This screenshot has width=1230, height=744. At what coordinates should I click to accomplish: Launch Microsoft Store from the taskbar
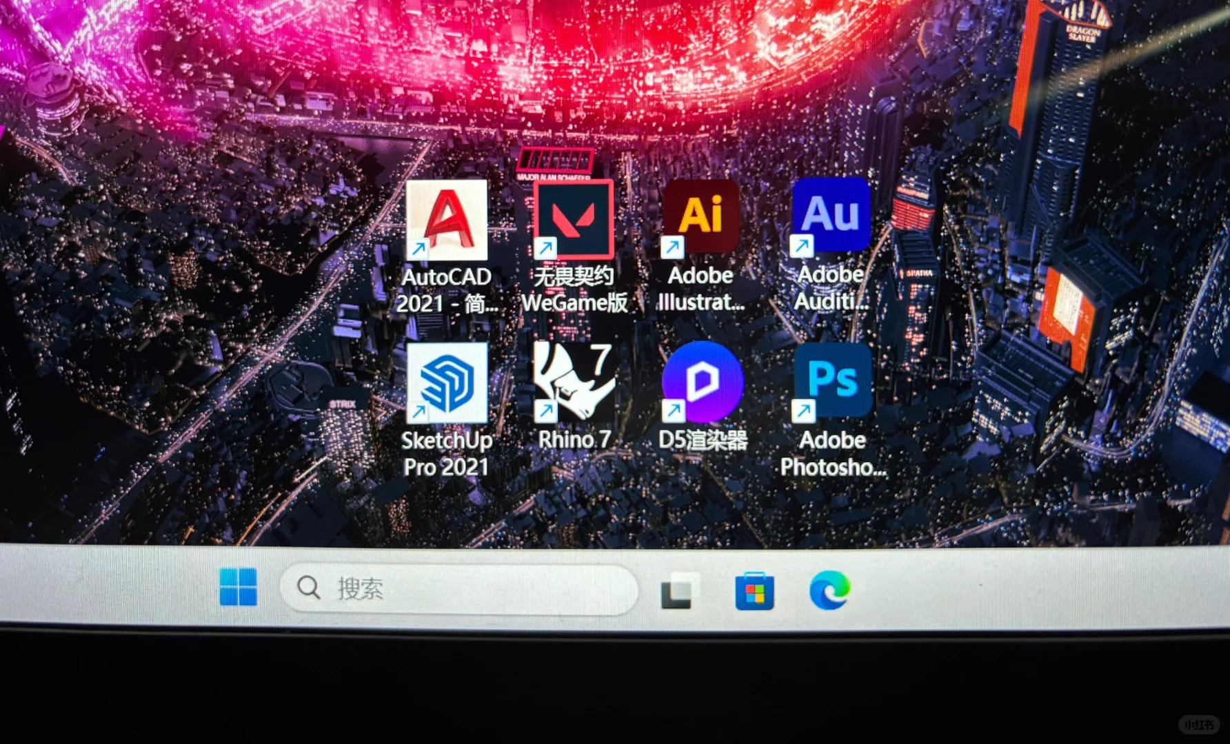coord(754,591)
